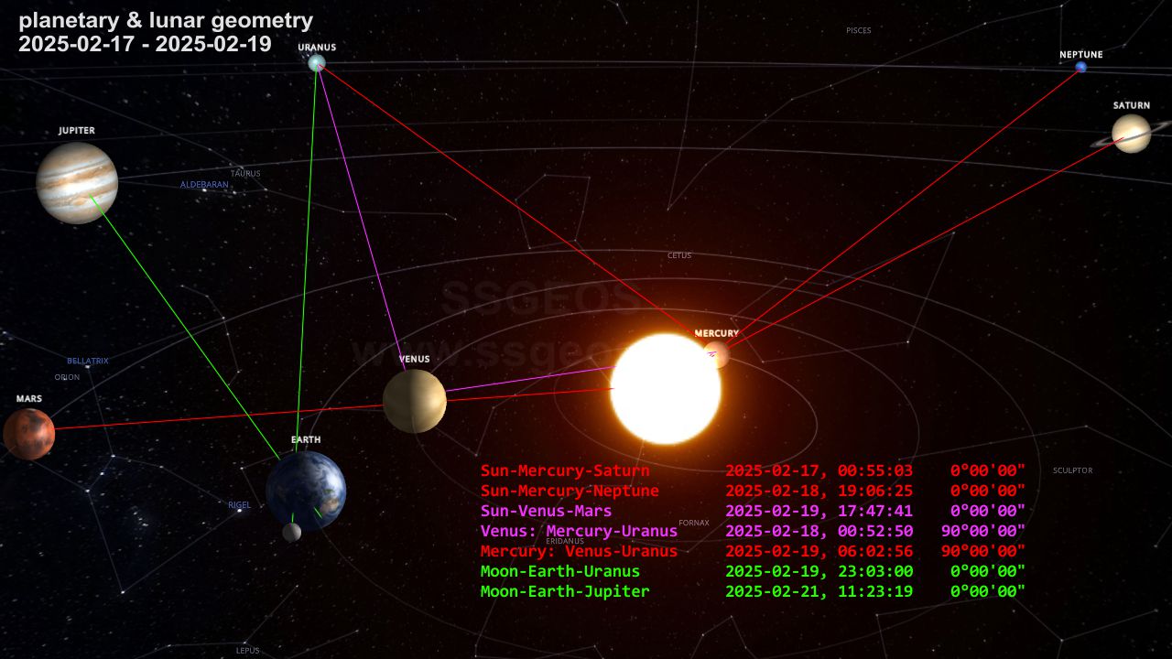1172x659 pixels.
Task: Click the date 2025-02-18, 00:52:50
Action: (819, 531)
